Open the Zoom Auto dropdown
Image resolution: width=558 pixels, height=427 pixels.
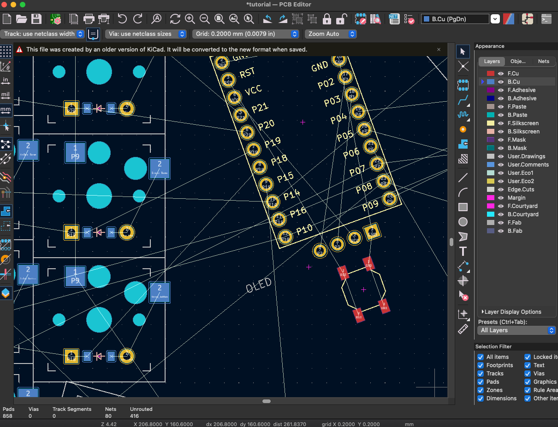click(x=352, y=34)
